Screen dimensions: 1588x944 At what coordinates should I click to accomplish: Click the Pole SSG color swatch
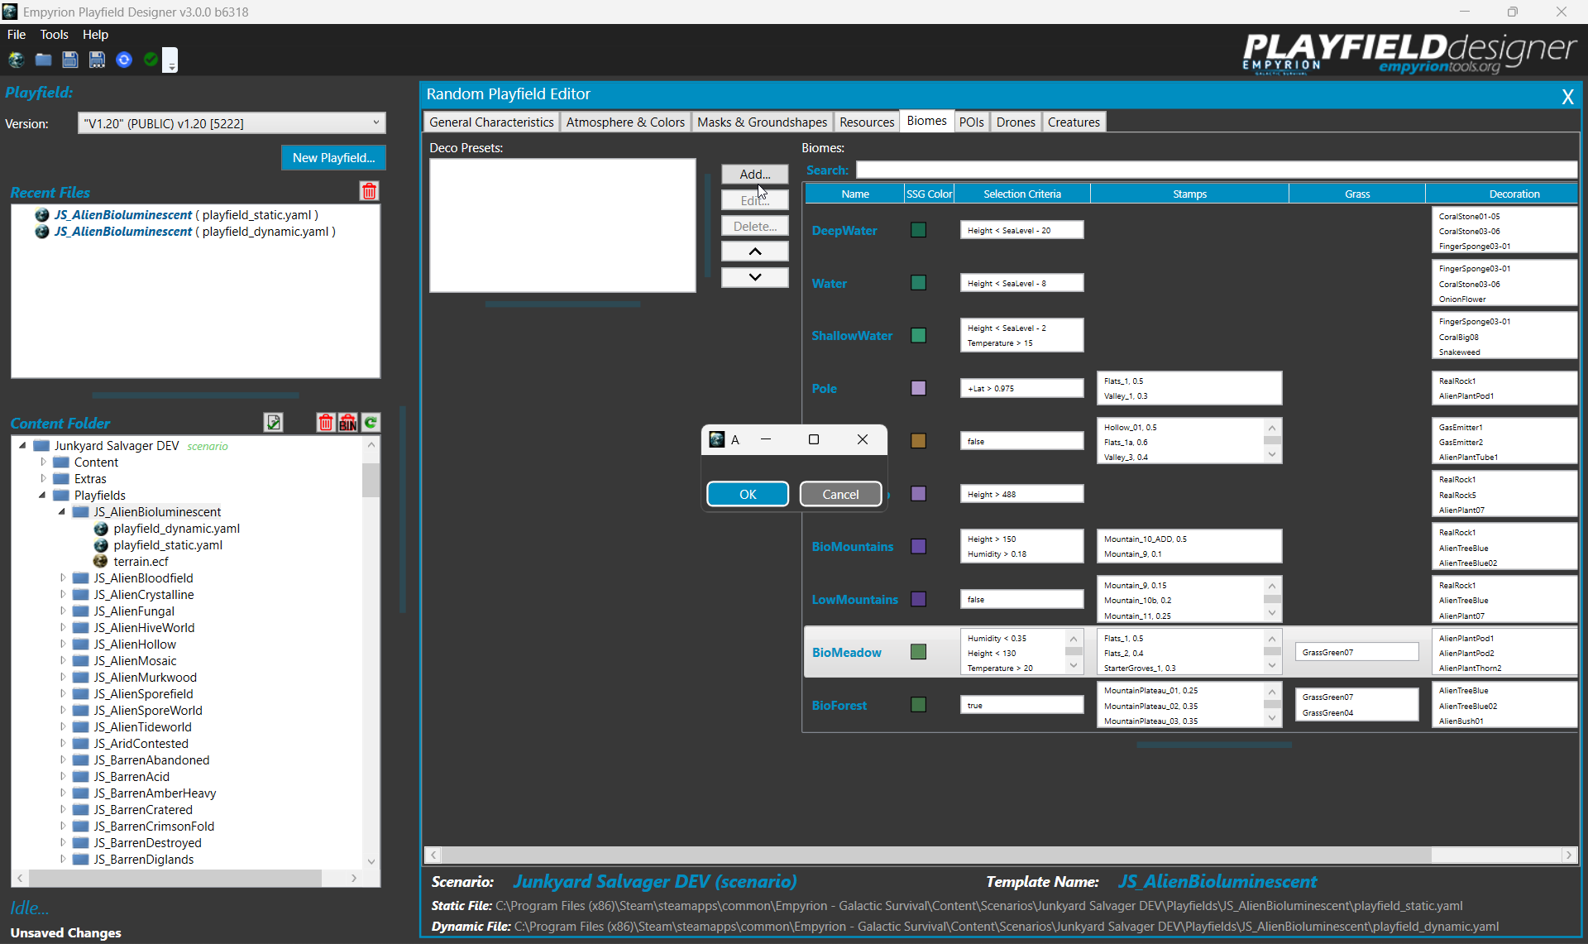coord(918,388)
